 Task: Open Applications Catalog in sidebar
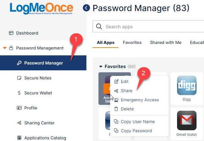pos(45,138)
